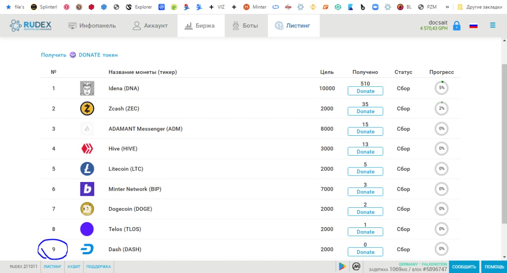
Task: Click the ЛИСТИНГ footer link
Action: (53, 267)
